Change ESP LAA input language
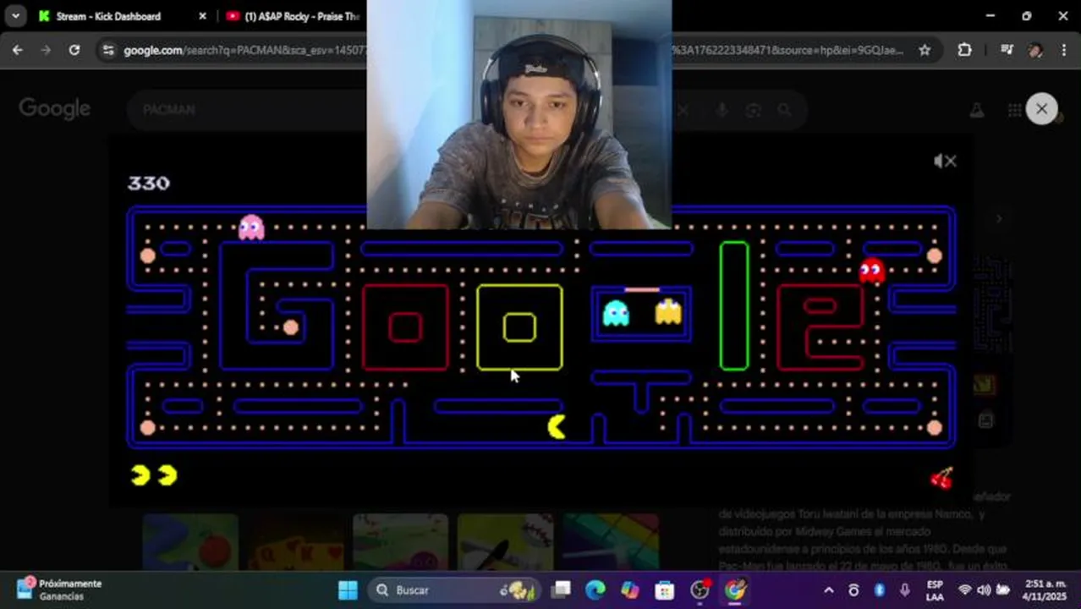 pyautogui.click(x=935, y=590)
